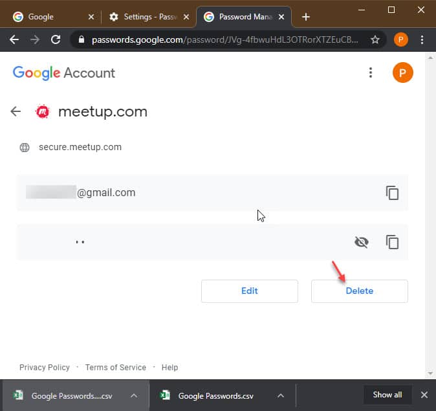Close the Password Manager tab
This screenshot has width=436, height=411.
(x=281, y=17)
